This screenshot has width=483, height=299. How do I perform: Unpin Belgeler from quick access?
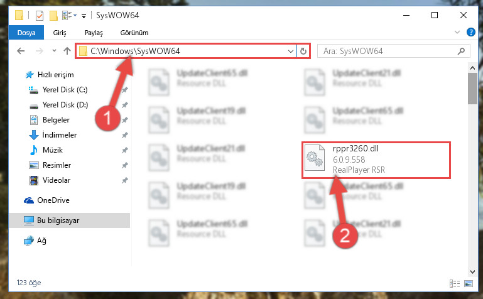coord(125,120)
